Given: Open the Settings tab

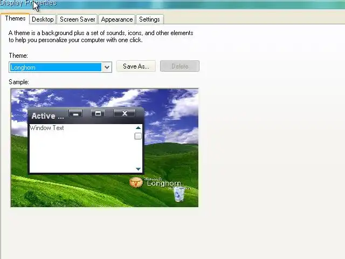Looking at the screenshot, I should coord(150,19).
